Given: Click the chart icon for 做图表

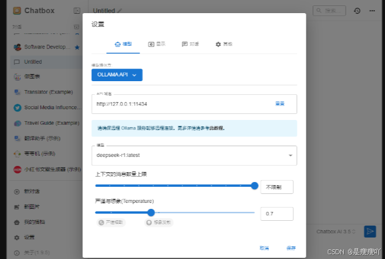Looking at the screenshot, I should pyautogui.click(x=17, y=77).
